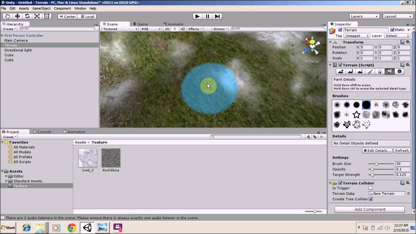
Task: Choose the Raise/Lower Terrain tool
Action: coord(341,71)
